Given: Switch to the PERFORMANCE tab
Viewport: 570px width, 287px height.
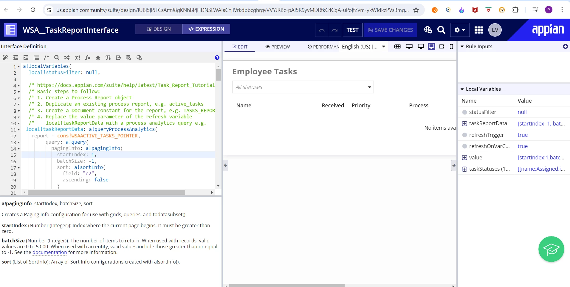Looking at the screenshot, I should (323, 47).
